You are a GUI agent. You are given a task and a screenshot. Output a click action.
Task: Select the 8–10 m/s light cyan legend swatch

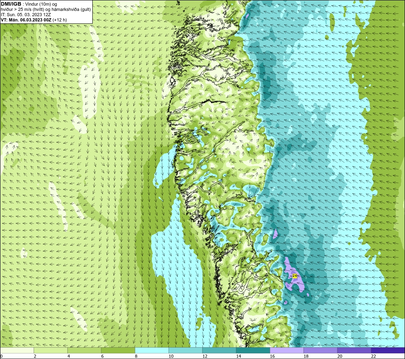coord(152,350)
